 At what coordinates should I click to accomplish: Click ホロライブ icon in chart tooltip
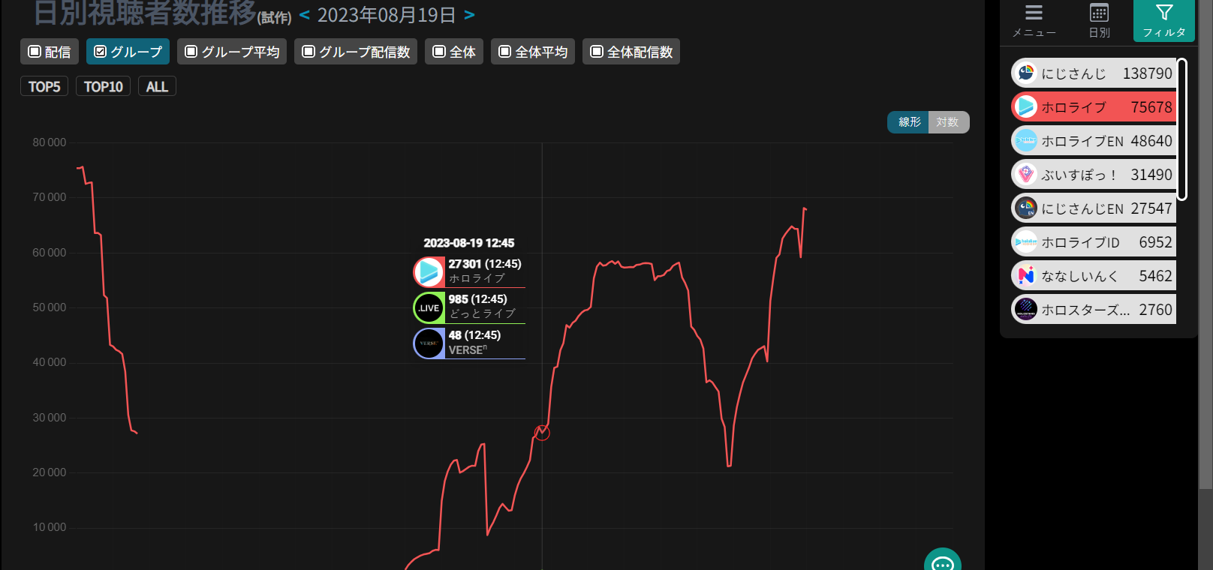pos(429,272)
